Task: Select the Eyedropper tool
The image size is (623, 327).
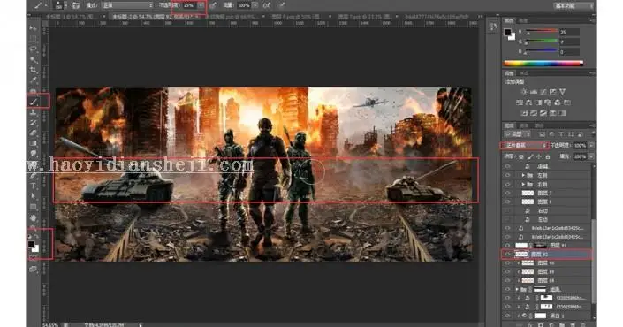Action: click(x=34, y=80)
